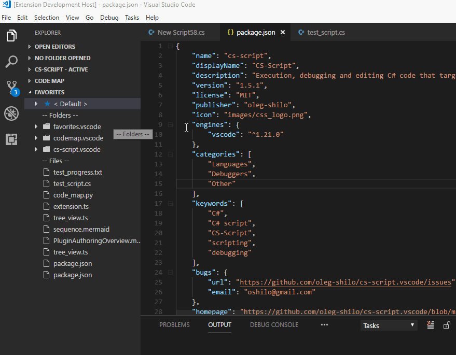Fold the categories array at line 12
The height and width of the screenshot is (355, 456).
171,154
